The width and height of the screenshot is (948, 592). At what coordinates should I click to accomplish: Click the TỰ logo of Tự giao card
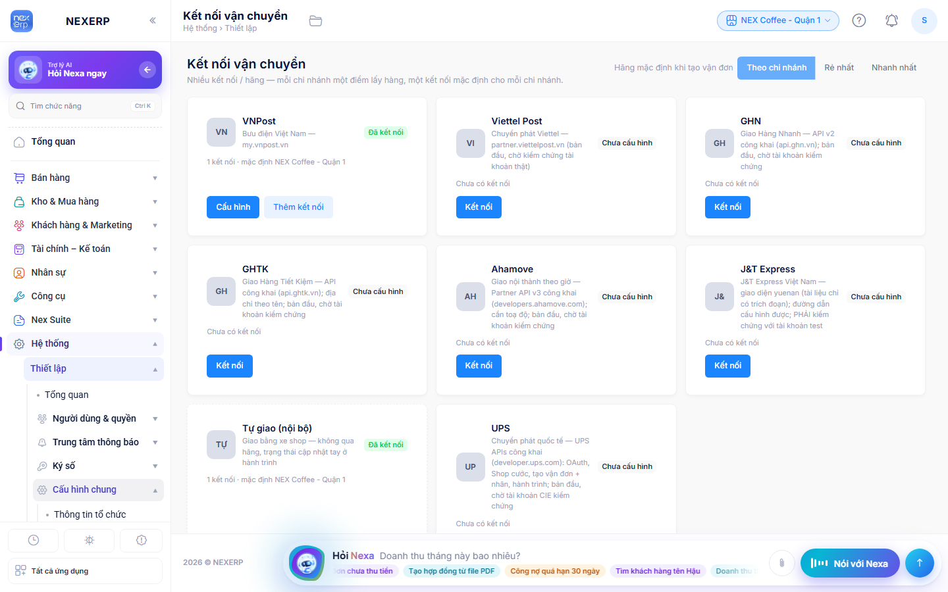tap(222, 445)
